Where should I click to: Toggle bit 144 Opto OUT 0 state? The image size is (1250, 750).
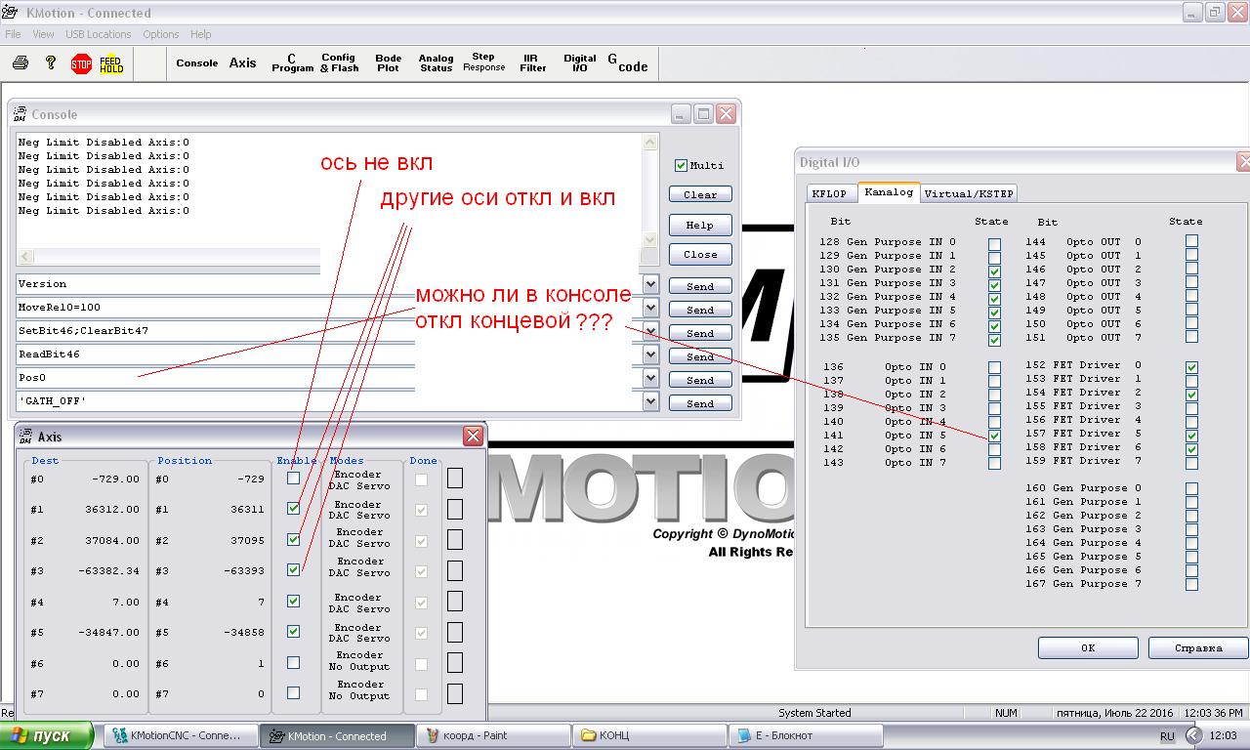coord(1191,241)
